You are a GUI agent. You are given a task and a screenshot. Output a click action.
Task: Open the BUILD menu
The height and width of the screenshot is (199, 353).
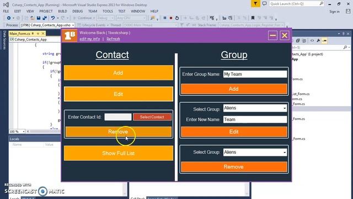tap(62, 11)
